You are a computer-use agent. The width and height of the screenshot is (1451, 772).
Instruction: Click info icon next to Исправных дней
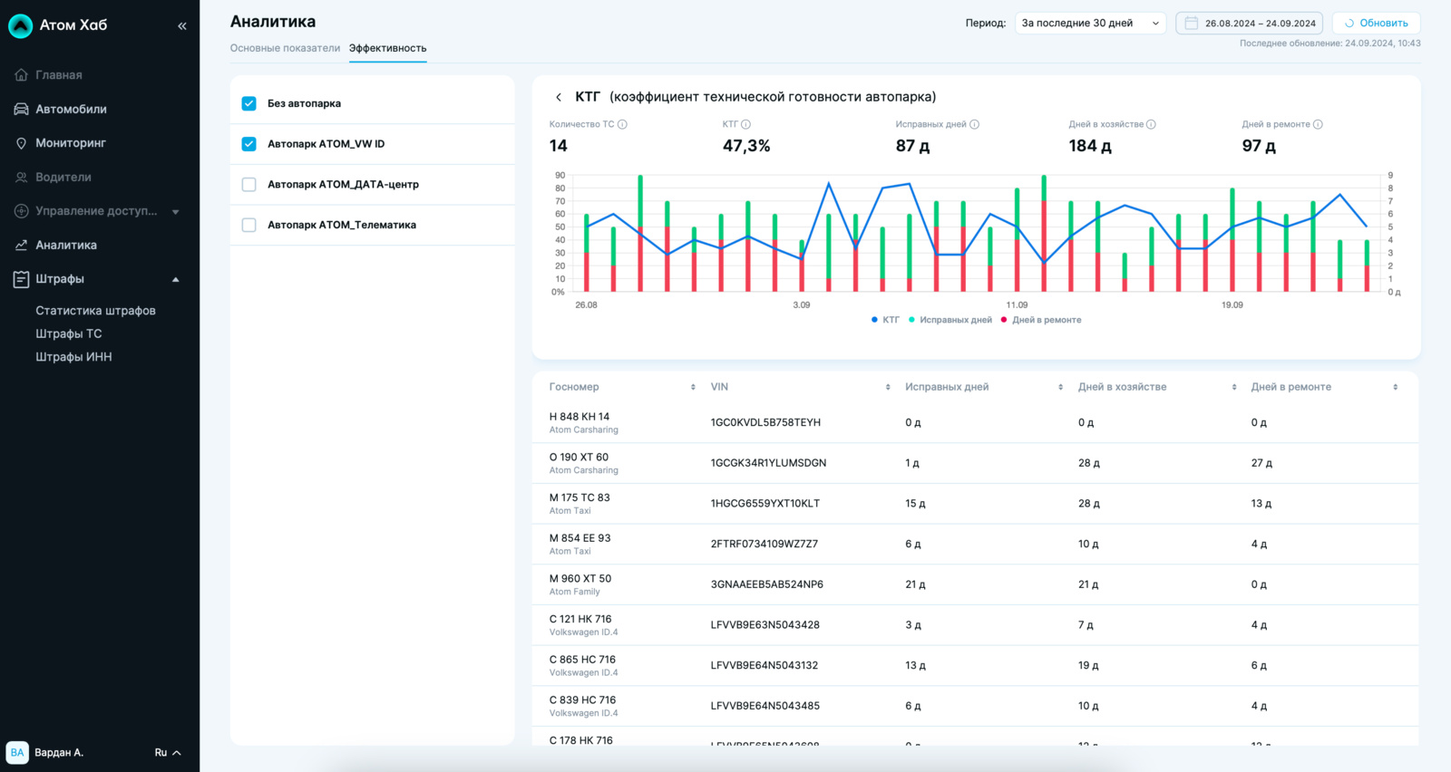[x=974, y=124]
